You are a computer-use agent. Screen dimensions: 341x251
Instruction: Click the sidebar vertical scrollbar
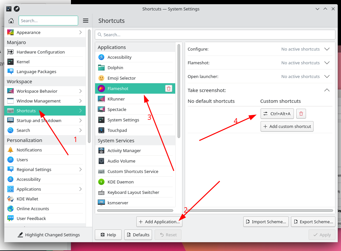(x=89, y=86)
